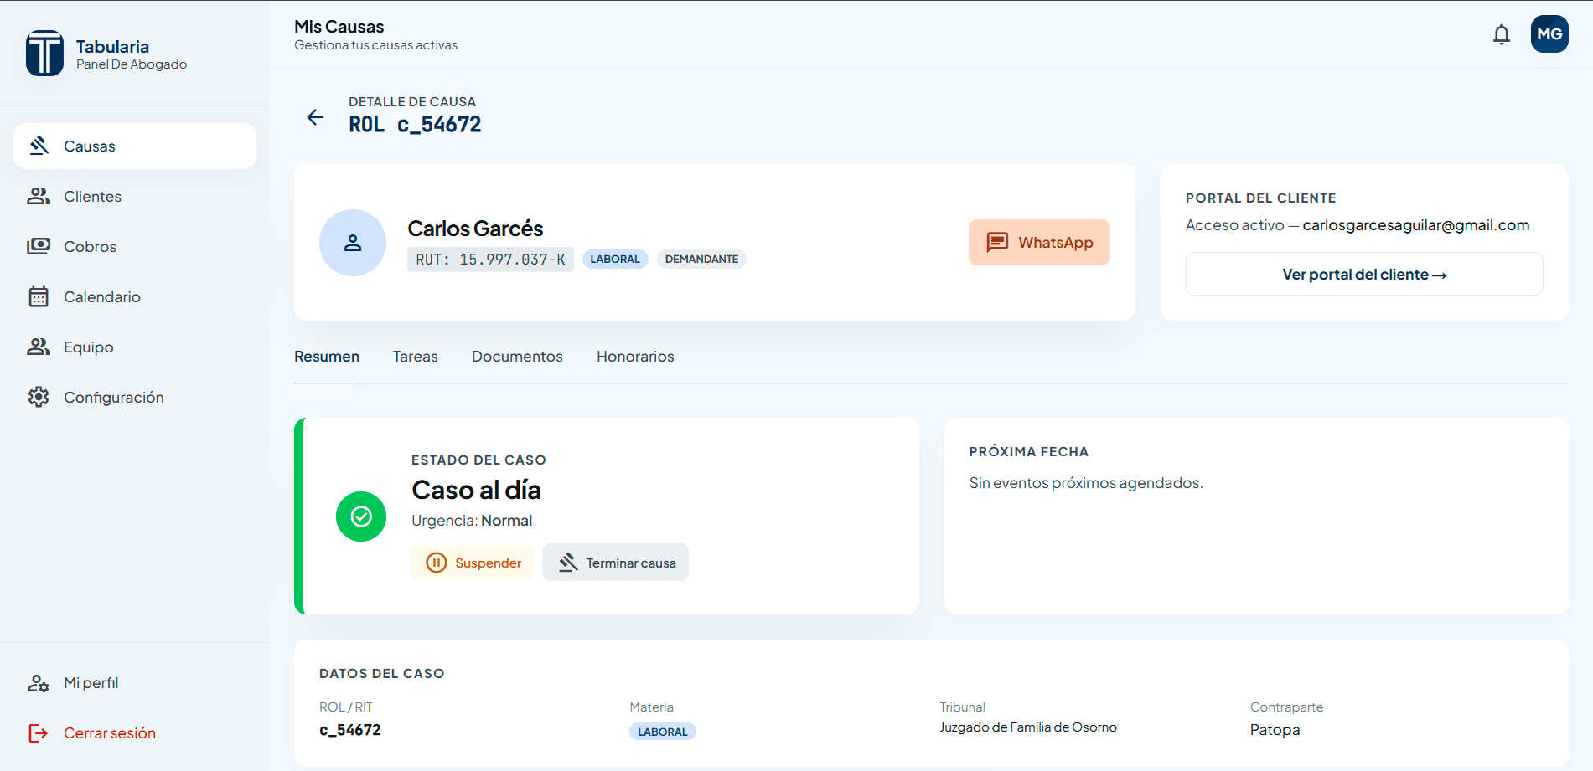Click the Tabularia logo icon
The height and width of the screenshot is (771, 1593).
click(44, 54)
